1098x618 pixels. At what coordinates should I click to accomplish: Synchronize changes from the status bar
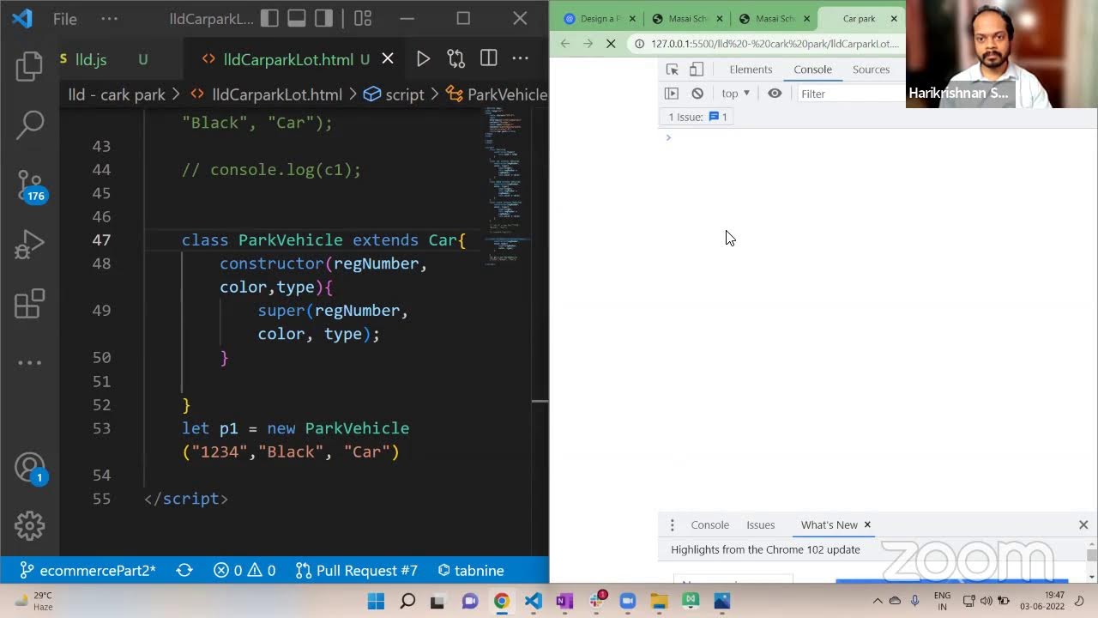tap(184, 570)
